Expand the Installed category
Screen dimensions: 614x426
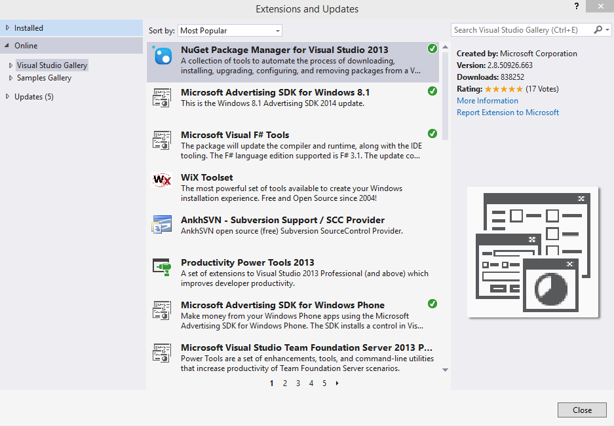7,28
